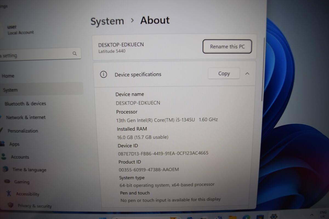Copy the device specifications
Viewport: 329px width, 219px height.
(x=224, y=73)
